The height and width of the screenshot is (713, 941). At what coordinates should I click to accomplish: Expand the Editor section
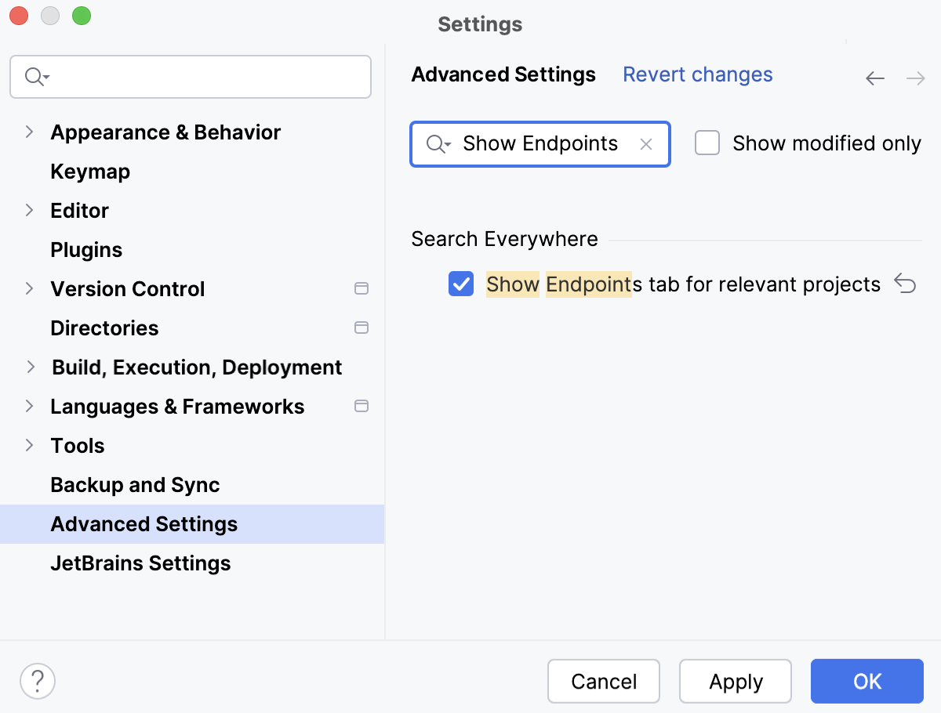coord(31,210)
